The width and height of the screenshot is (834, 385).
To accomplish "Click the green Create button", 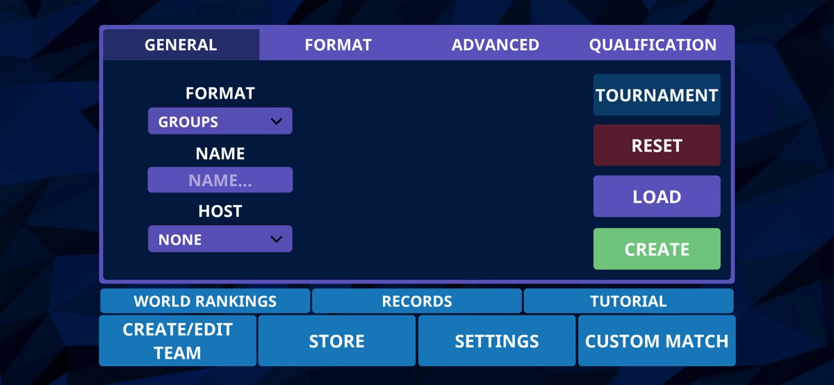I will 657,249.
